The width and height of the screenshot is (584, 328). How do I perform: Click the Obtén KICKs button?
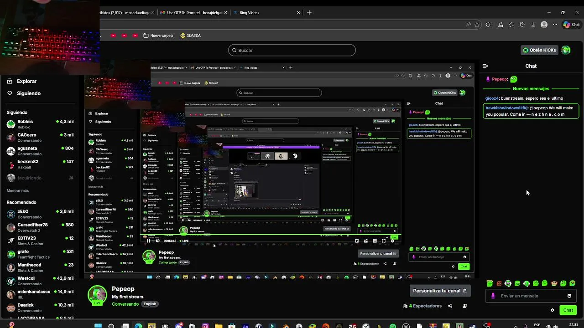pos(539,50)
